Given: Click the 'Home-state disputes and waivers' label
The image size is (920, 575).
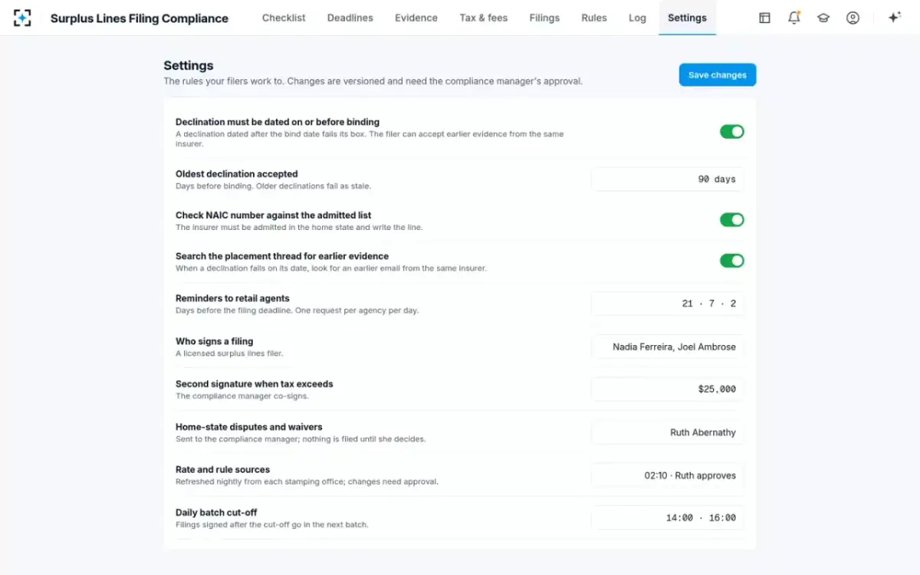Looking at the screenshot, I should [x=249, y=427].
